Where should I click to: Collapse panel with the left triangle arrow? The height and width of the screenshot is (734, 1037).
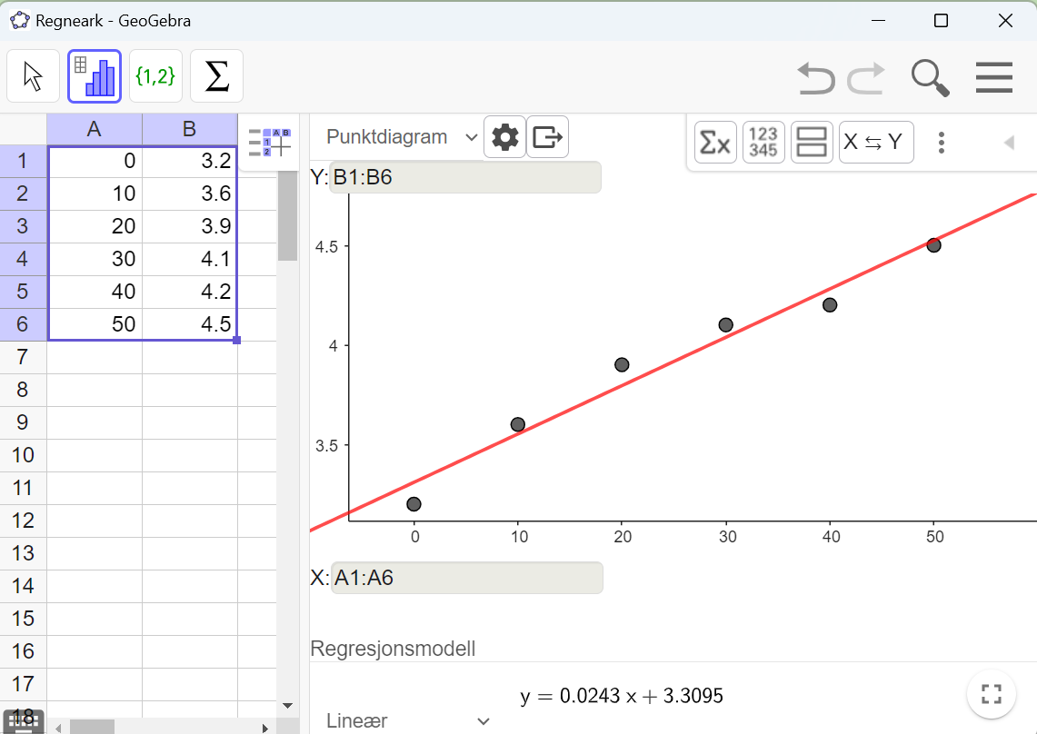[1008, 143]
